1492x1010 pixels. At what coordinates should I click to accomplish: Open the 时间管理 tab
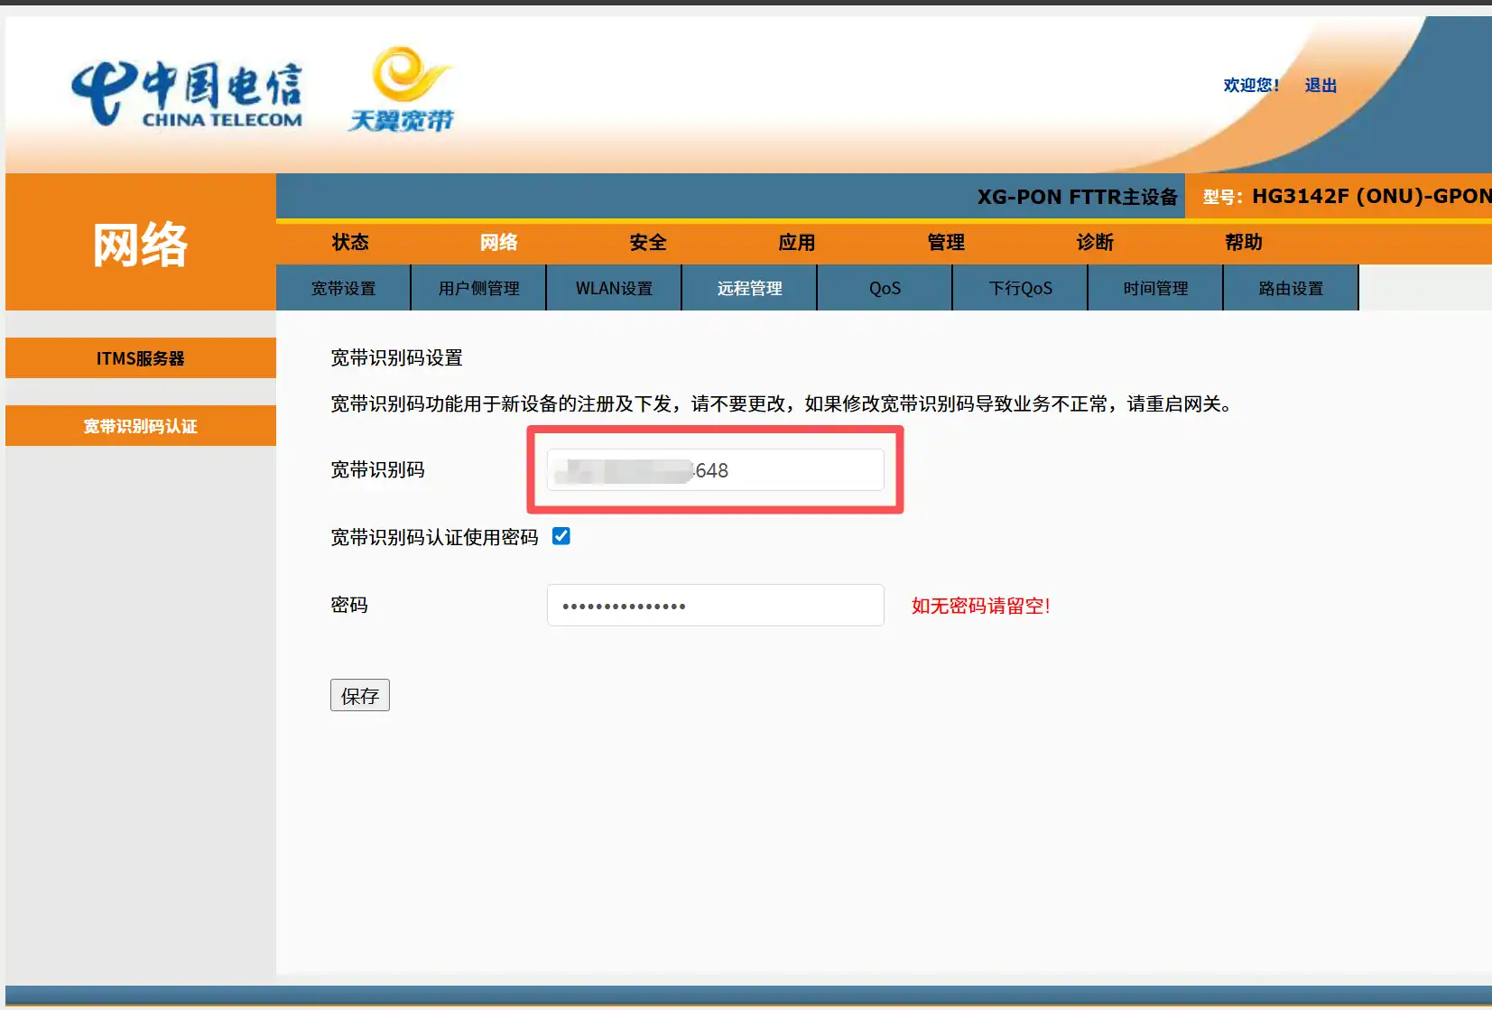[1155, 288]
